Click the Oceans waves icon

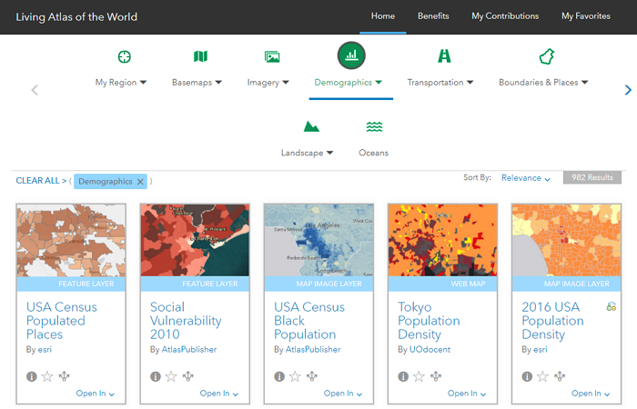tap(373, 126)
